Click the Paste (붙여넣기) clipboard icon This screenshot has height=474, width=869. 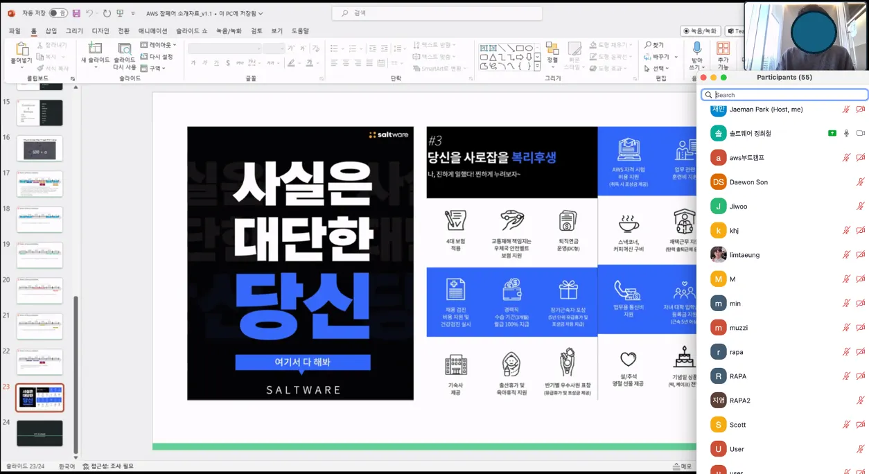click(22, 50)
